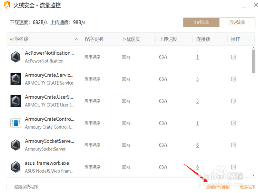Screen dimensions: 258x193
Task: Switch to the 历史流量 tab
Action: [x=237, y=22]
